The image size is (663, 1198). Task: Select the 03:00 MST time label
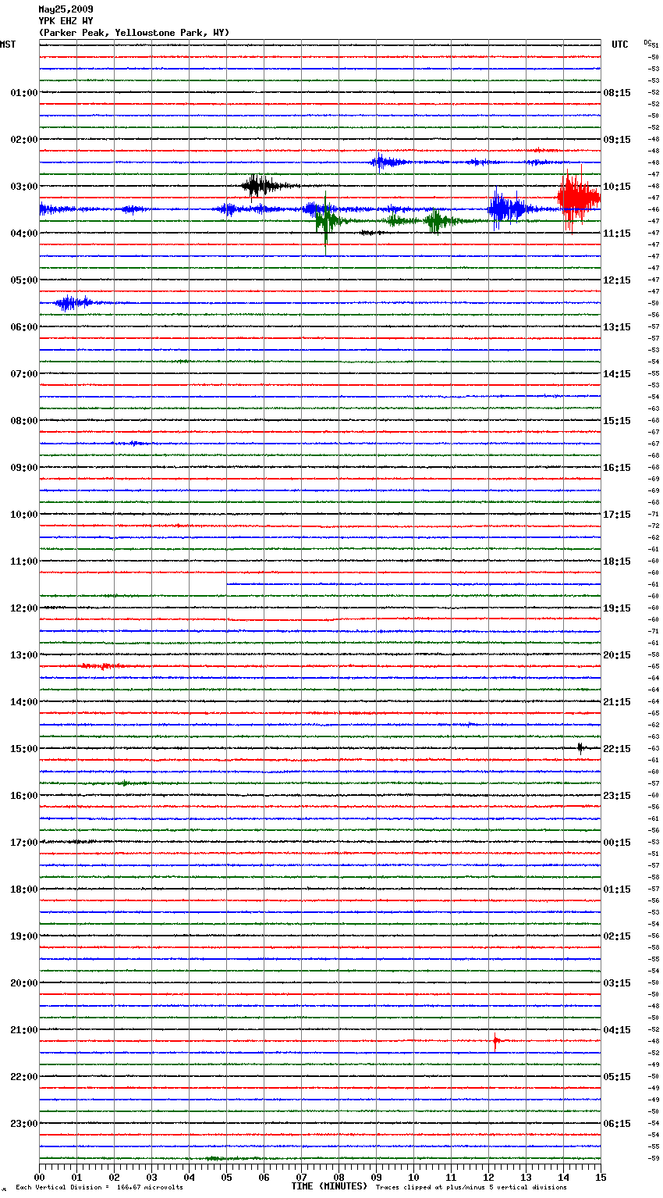23,186
